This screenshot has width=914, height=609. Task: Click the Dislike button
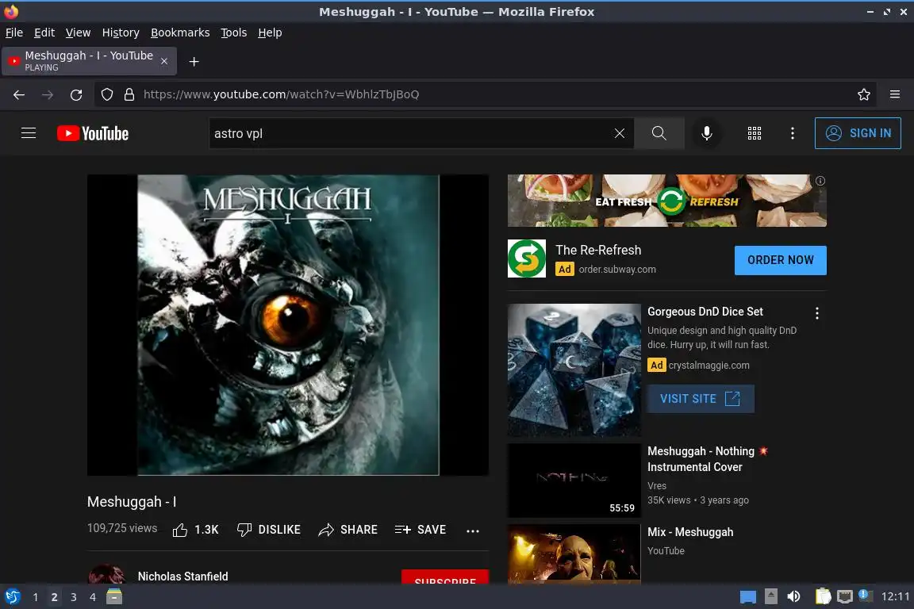coord(269,530)
